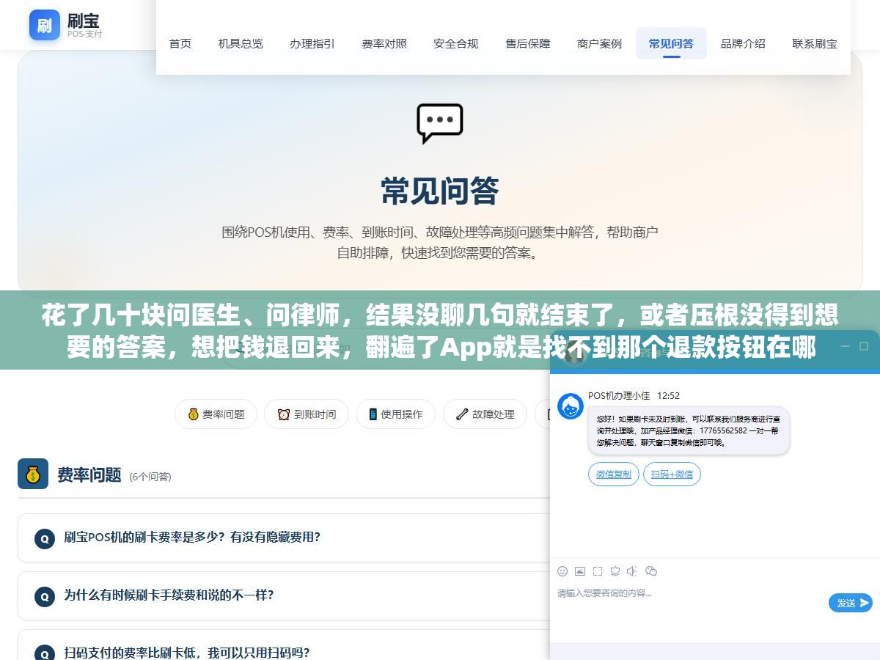Open 联系刷宝 navigation item
Image resolution: width=880 pixels, height=660 pixels.
815,43
